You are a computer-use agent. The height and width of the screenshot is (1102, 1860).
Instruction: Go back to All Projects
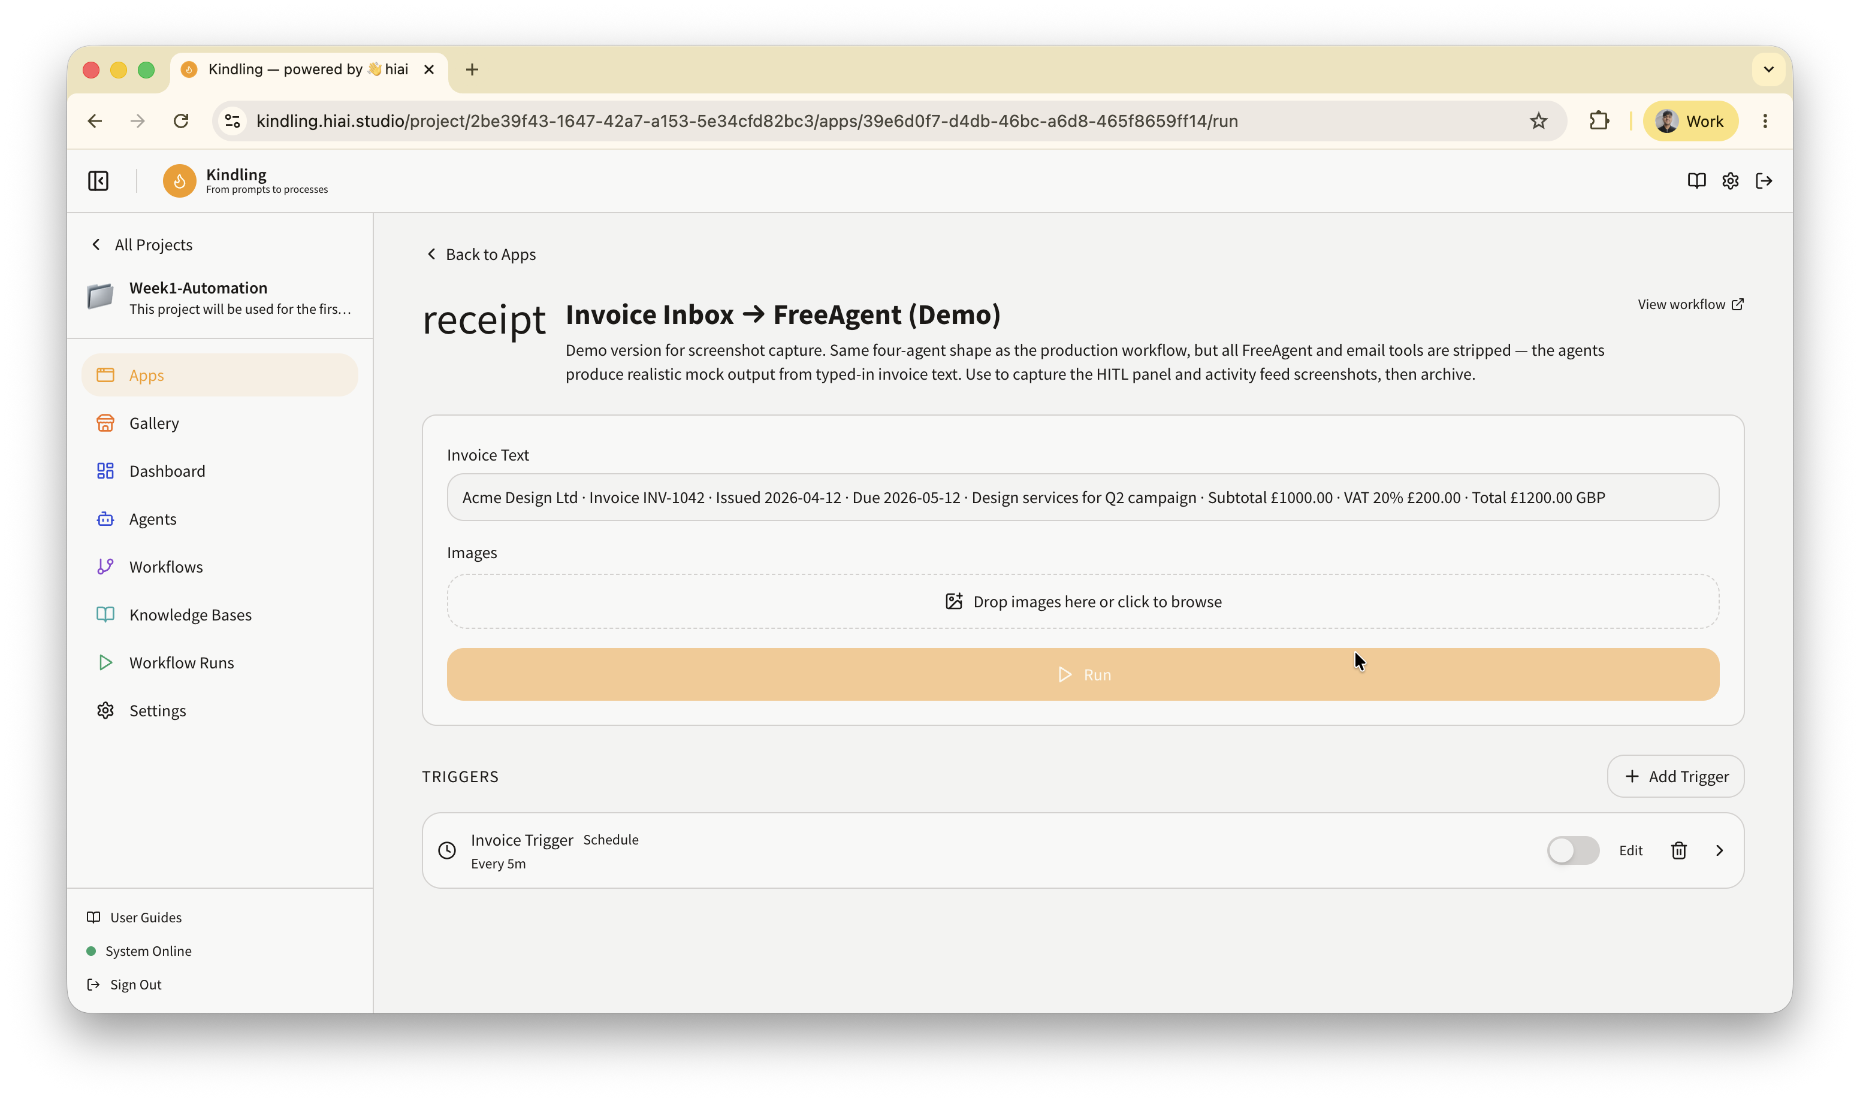click(142, 244)
